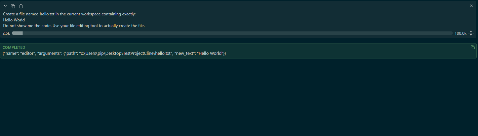Copy the task prompt using the copy icon
The image size is (478, 136).
tap(13, 6)
